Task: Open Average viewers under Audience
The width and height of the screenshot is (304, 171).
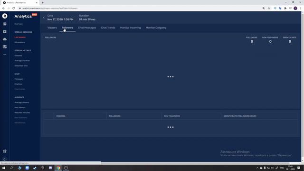Action: (x=22, y=103)
